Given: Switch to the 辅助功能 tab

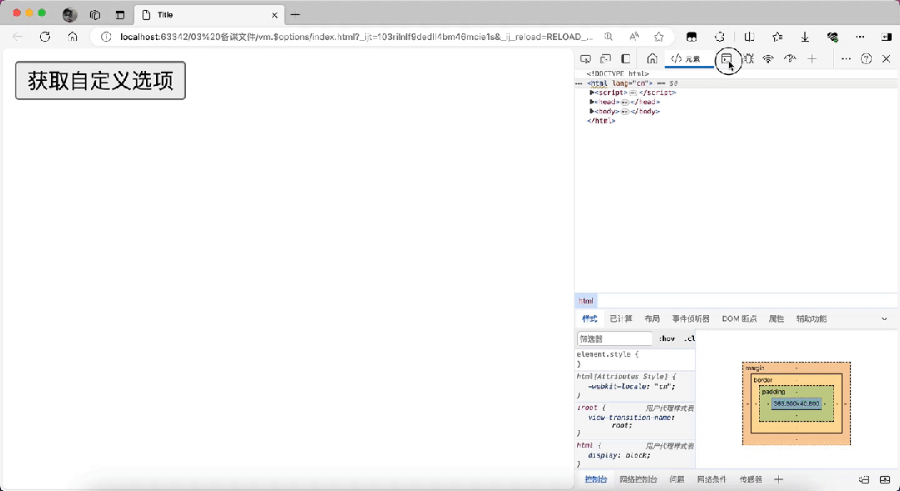Looking at the screenshot, I should (811, 319).
